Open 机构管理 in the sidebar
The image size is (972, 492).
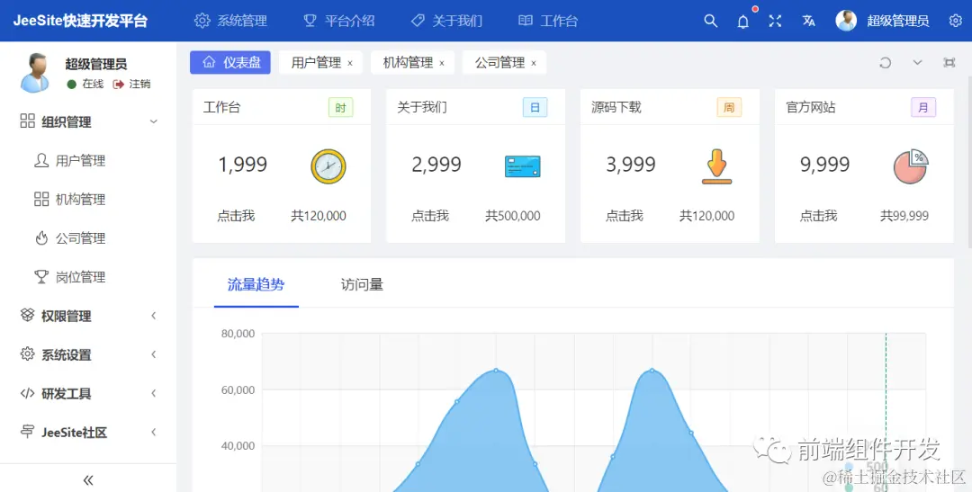point(88,199)
